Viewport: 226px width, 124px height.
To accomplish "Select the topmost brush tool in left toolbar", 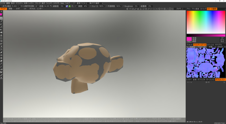I will point(1,12).
